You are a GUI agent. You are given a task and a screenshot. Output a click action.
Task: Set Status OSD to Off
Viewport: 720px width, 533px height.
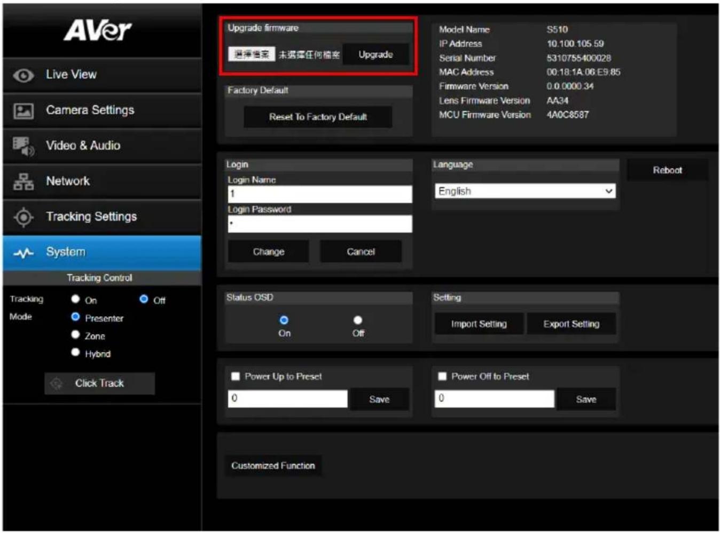[358, 320]
